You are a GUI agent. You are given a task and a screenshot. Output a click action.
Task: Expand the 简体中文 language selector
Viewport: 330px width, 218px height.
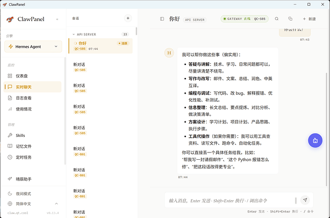pyautogui.click(x=33, y=204)
